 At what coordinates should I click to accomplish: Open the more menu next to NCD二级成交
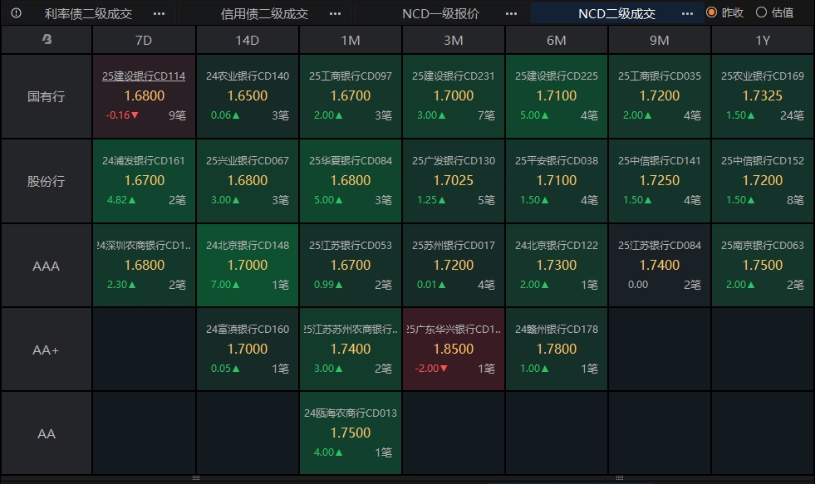(x=687, y=13)
